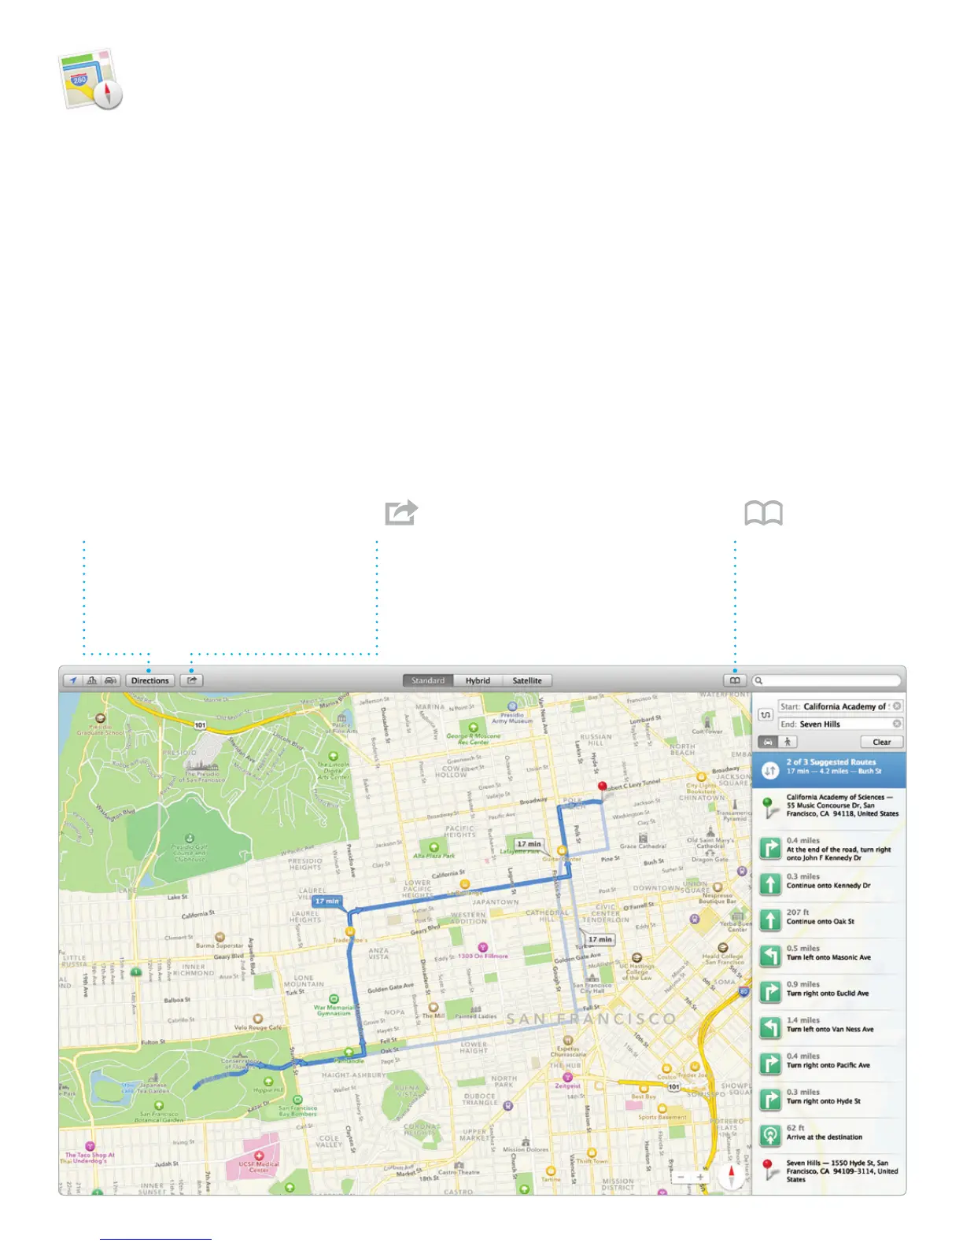Viewport: 963px width, 1246px height.
Task: Click the Clear button in directions panel
Action: coord(882,742)
